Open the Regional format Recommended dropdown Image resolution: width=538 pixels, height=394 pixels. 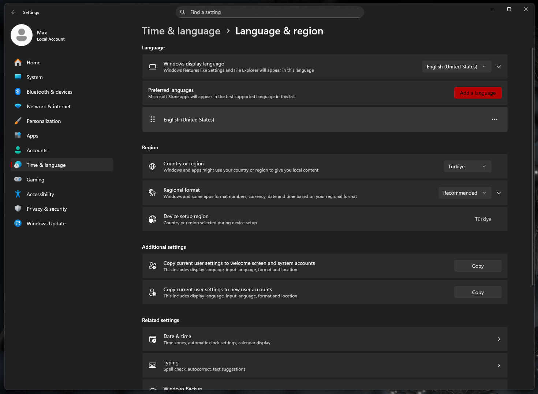pyautogui.click(x=465, y=193)
